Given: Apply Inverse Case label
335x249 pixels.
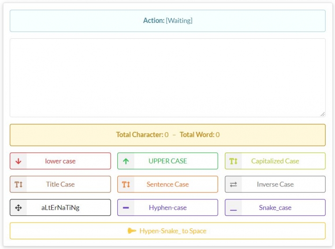Looking at the screenshot, I should (x=275, y=184).
